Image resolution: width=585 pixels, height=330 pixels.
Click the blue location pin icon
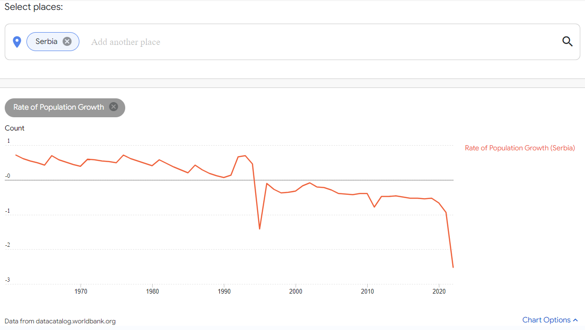pyautogui.click(x=17, y=42)
